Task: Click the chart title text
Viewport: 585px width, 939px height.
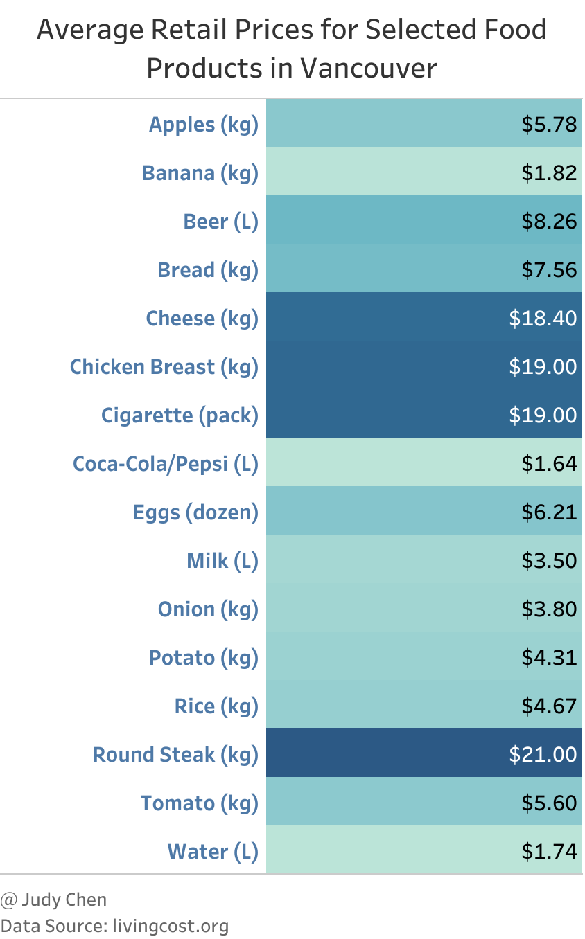Action: (292, 48)
